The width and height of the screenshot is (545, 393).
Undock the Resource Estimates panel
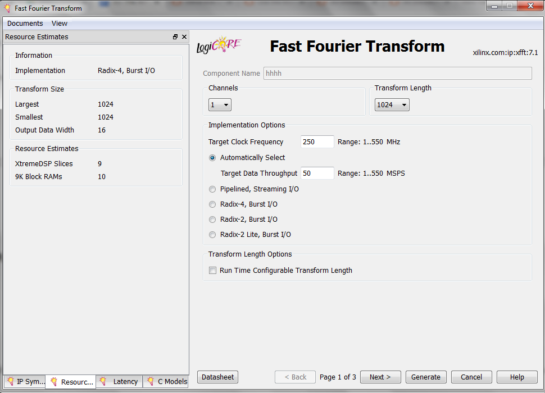175,37
